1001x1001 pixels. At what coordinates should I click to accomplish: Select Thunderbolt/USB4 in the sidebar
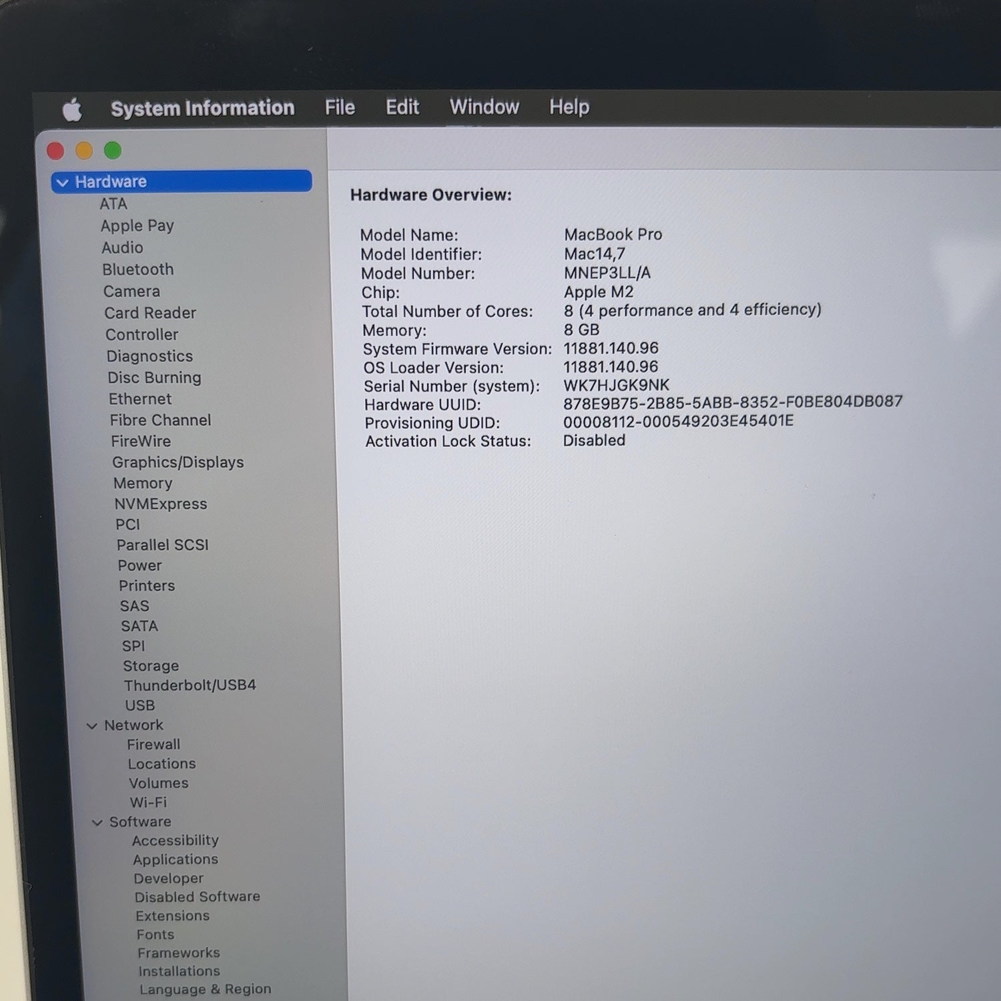point(190,685)
